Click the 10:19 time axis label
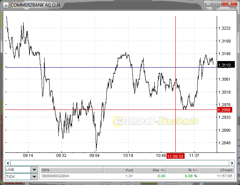This screenshot has width=240, height=185. (128, 155)
